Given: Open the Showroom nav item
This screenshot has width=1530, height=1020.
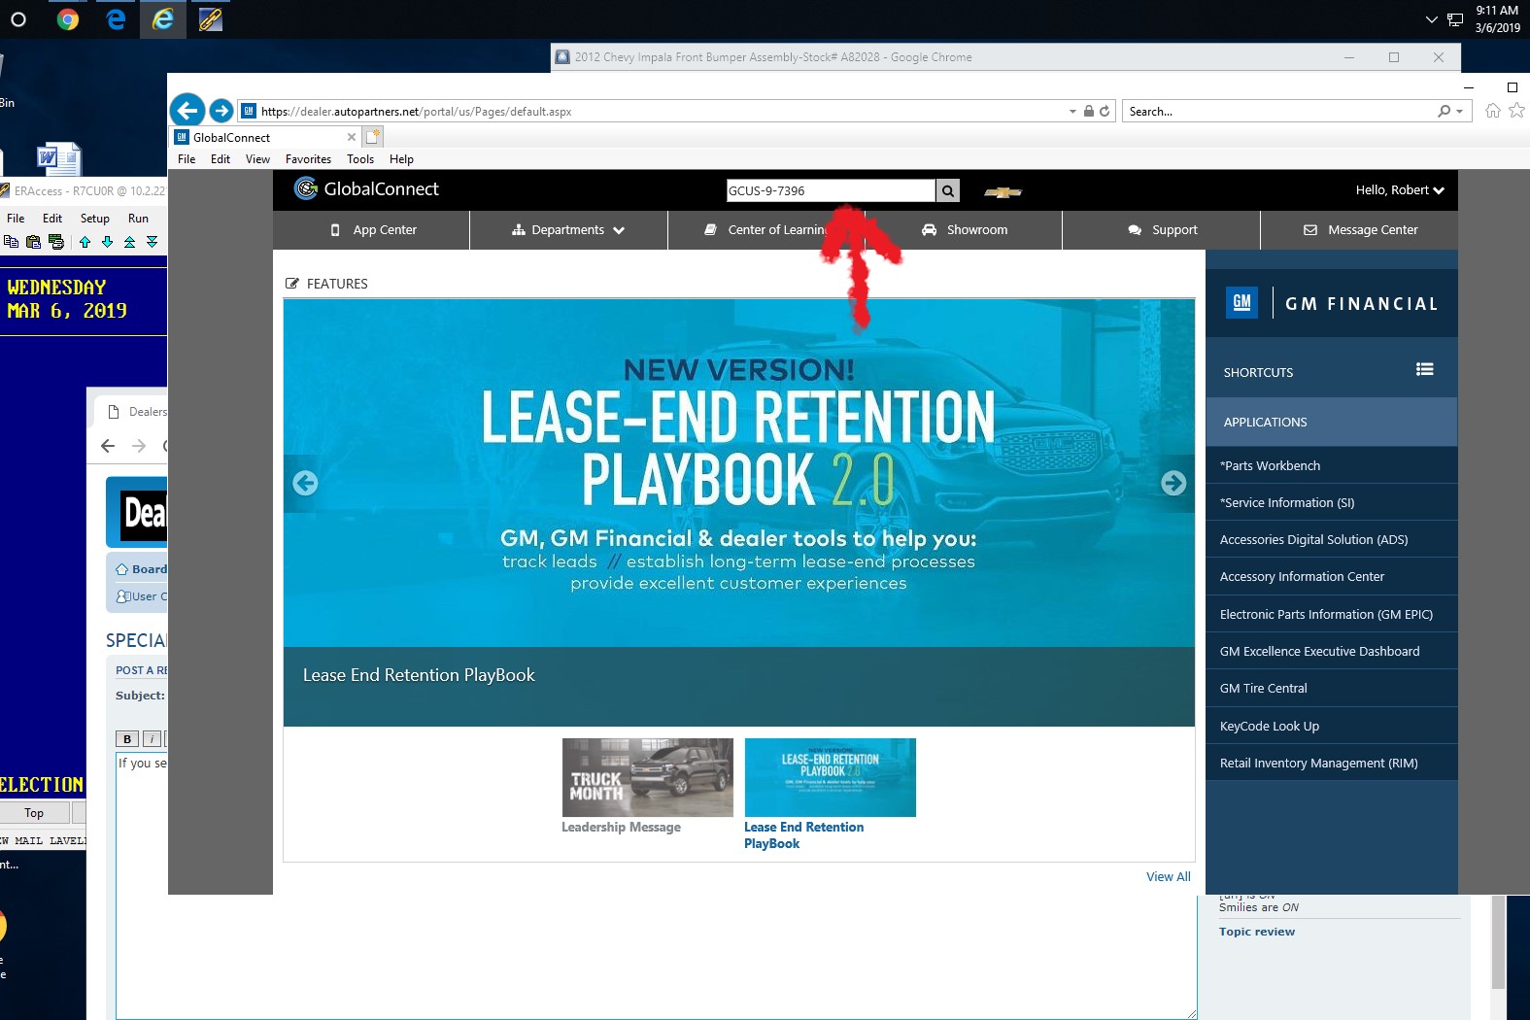Looking at the screenshot, I should pyautogui.click(x=965, y=230).
